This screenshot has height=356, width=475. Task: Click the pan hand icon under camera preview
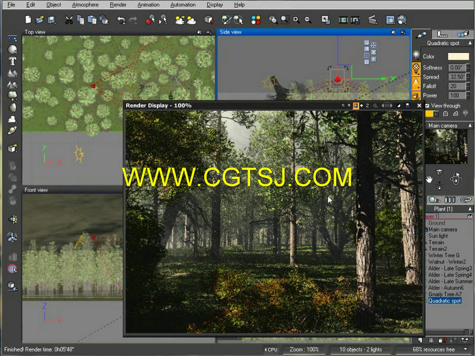click(429, 180)
